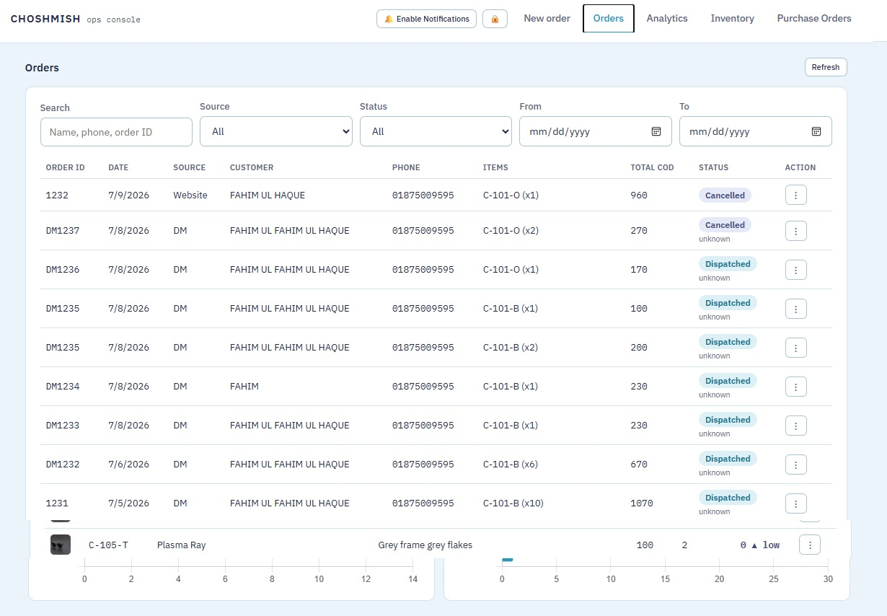Expand the Status filter dropdown
The image size is (887, 616).
click(436, 131)
